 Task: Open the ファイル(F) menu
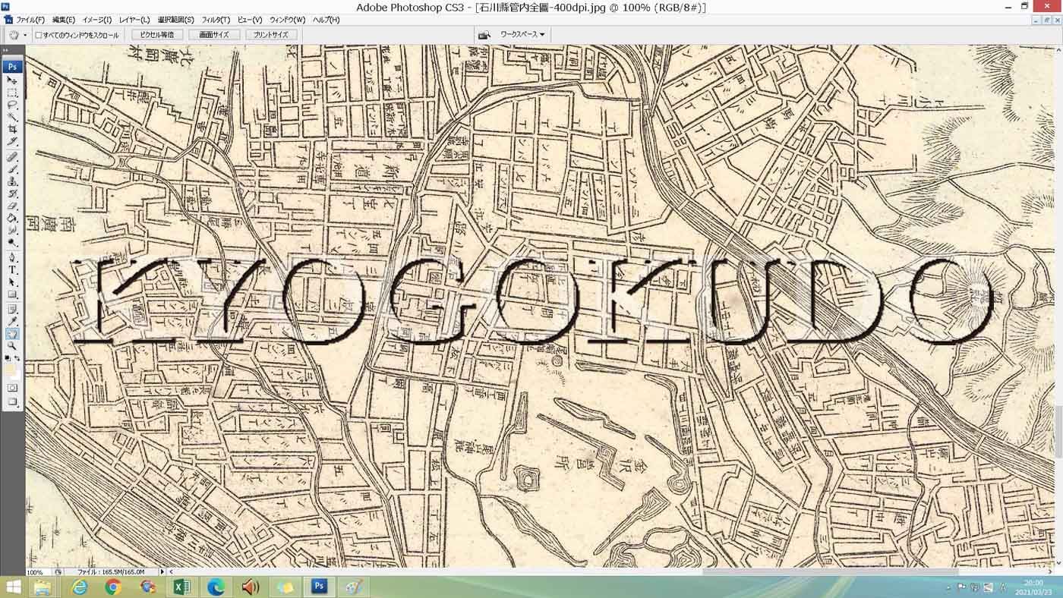pos(30,20)
